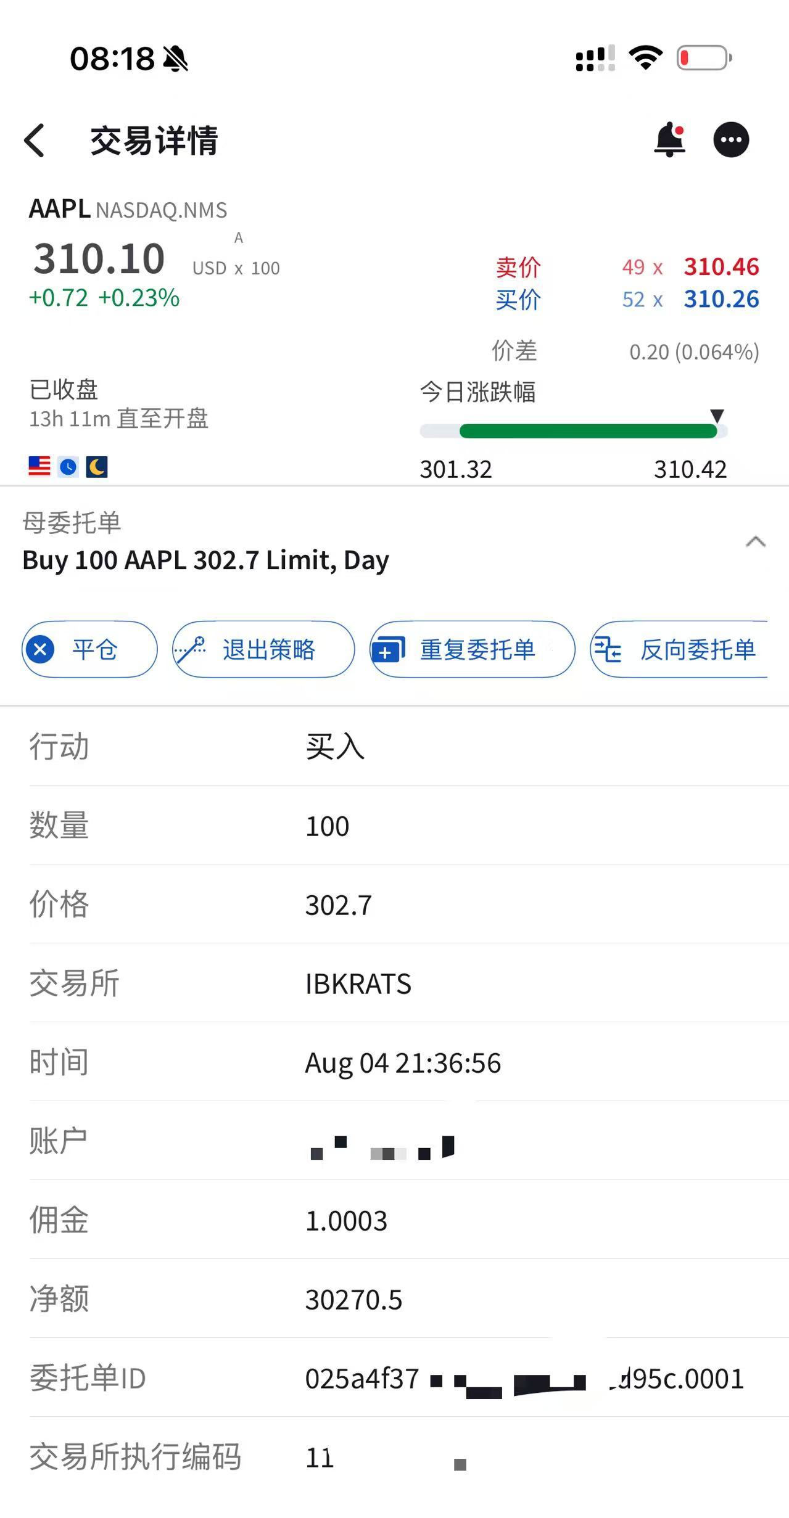Tap the AAPL ticker symbol

60,209
